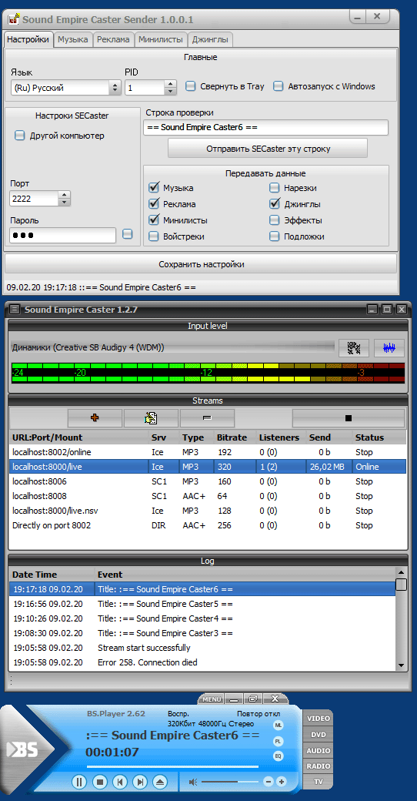Switch to the Музыка tab
The image size is (417, 801).
pos(72,39)
